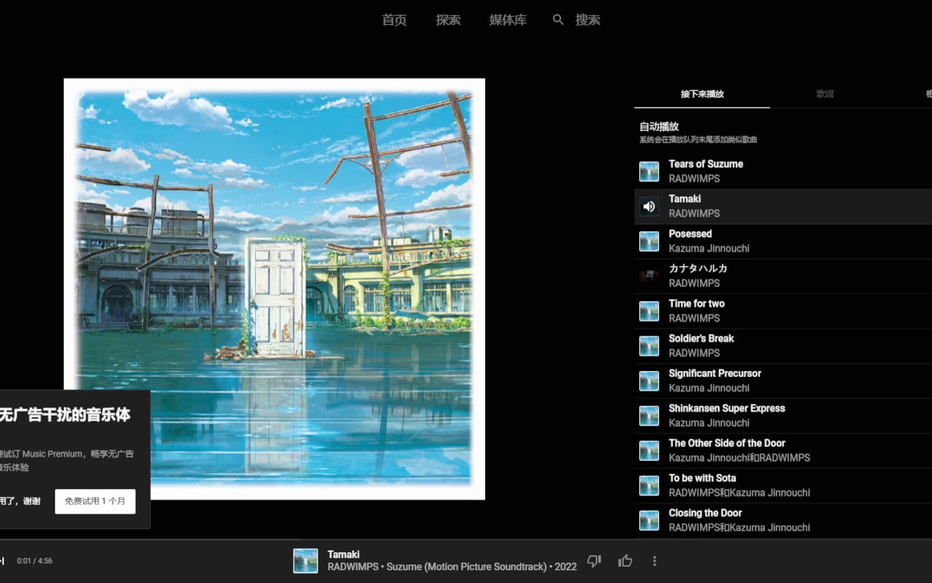The width and height of the screenshot is (932, 583).
Task: Click the 自动播放 autoplay heading
Action: tap(659, 126)
